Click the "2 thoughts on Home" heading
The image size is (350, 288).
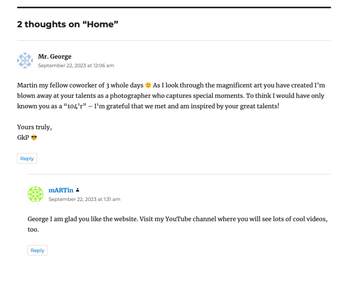(x=67, y=25)
